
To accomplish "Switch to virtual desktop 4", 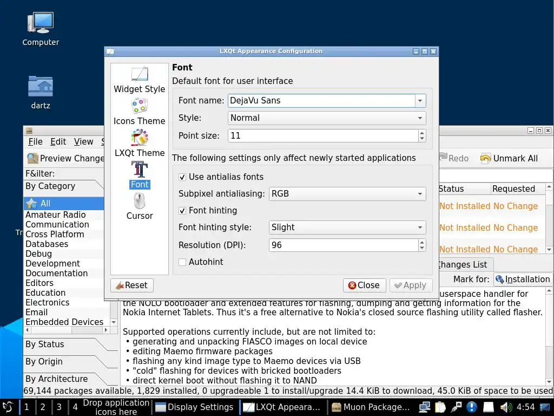I will tap(75, 407).
